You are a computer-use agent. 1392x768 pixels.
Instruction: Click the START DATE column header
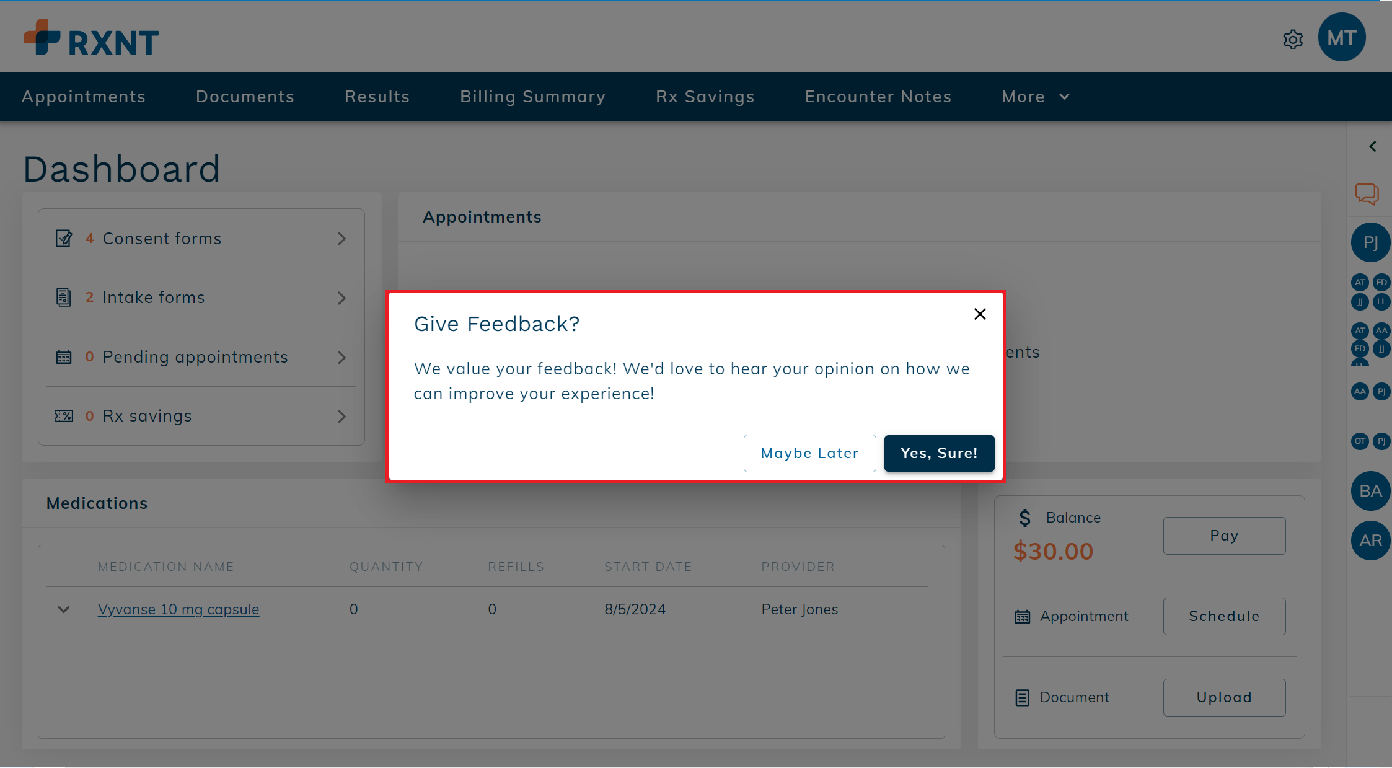[648, 567]
